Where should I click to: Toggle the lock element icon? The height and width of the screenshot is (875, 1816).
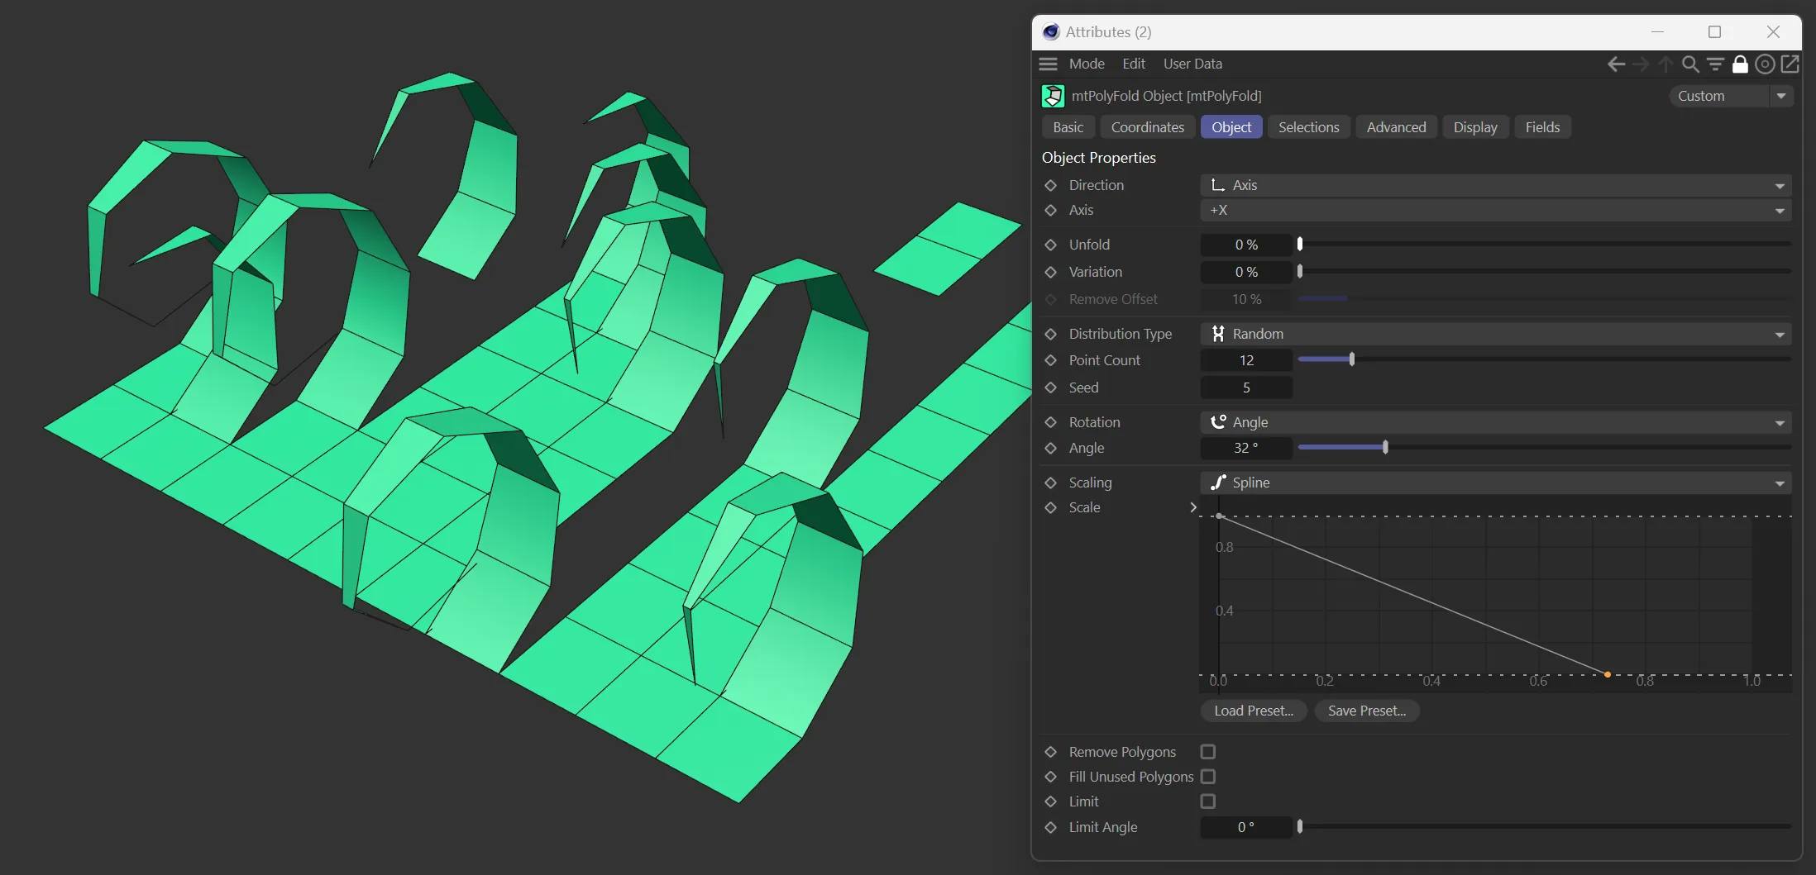(x=1740, y=64)
